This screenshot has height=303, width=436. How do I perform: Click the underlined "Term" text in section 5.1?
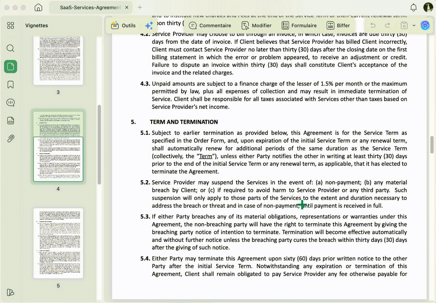click(206, 156)
